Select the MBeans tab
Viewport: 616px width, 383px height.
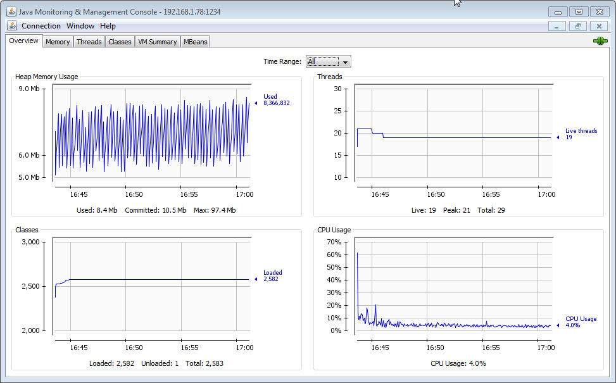click(195, 42)
